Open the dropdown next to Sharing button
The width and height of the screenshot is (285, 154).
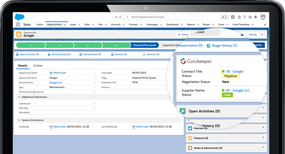tap(262, 35)
